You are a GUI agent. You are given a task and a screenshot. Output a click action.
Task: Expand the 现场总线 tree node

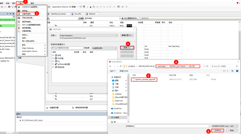53,67
